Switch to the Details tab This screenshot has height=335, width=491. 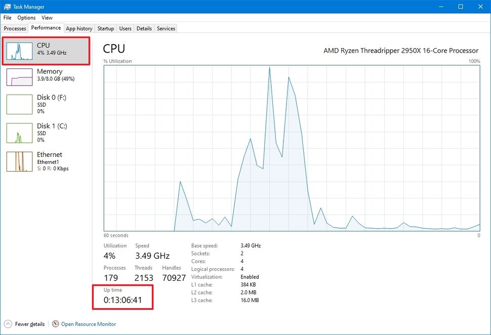coord(144,28)
